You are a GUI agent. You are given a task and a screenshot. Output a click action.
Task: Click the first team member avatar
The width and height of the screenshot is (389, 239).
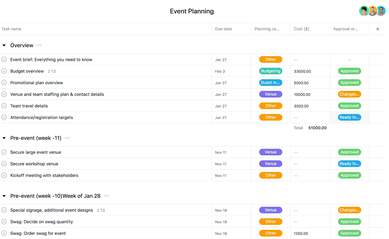point(364,11)
